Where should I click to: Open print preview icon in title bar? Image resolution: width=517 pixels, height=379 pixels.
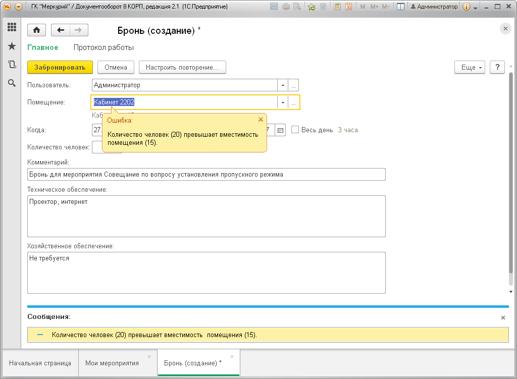pos(297,7)
